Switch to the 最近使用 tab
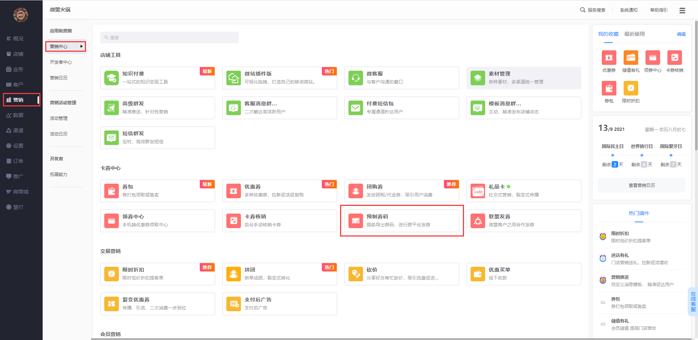Image resolution: width=698 pixels, height=340 pixels. 634,34
